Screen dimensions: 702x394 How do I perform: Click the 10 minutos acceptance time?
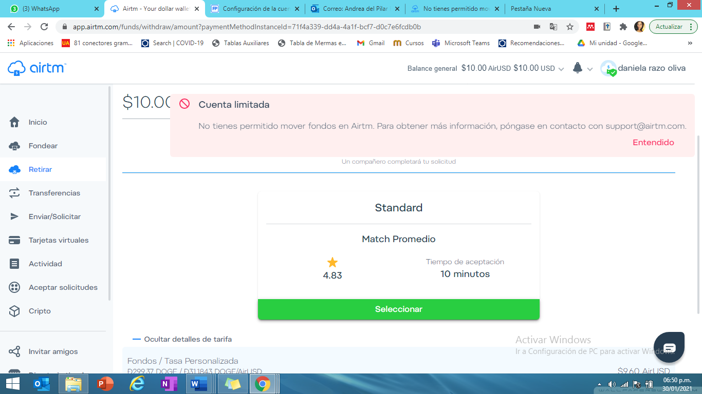tap(465, 274)
